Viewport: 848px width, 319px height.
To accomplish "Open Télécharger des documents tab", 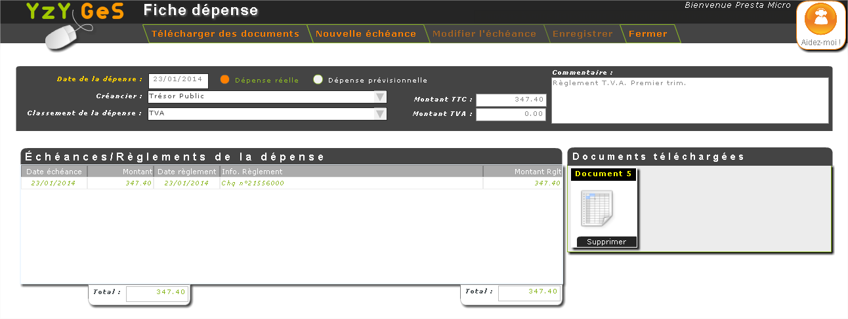I will 225,33.
